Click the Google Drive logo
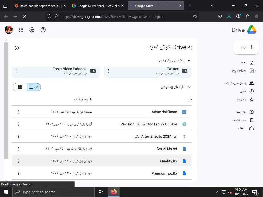Viewport: 263px width, 197px height. pos(252,30)
